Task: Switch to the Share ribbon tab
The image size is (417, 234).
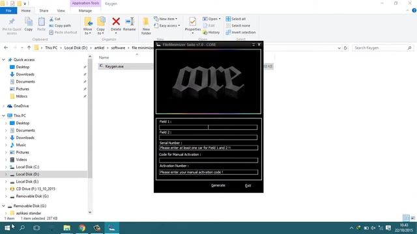Action: click(44, 10)
